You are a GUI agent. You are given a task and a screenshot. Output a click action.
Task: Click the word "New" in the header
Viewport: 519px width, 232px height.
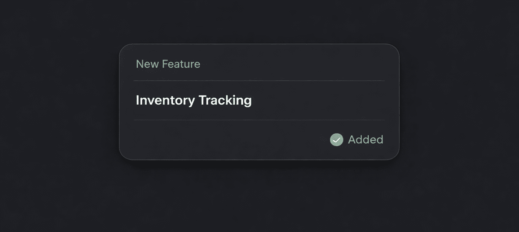(x=147, y=64)
